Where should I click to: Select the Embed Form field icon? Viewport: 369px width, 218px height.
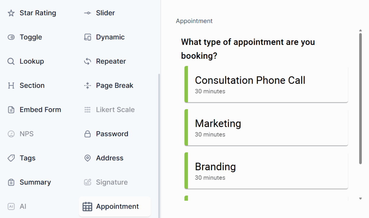pyautogui.click(x=11, y=109)
